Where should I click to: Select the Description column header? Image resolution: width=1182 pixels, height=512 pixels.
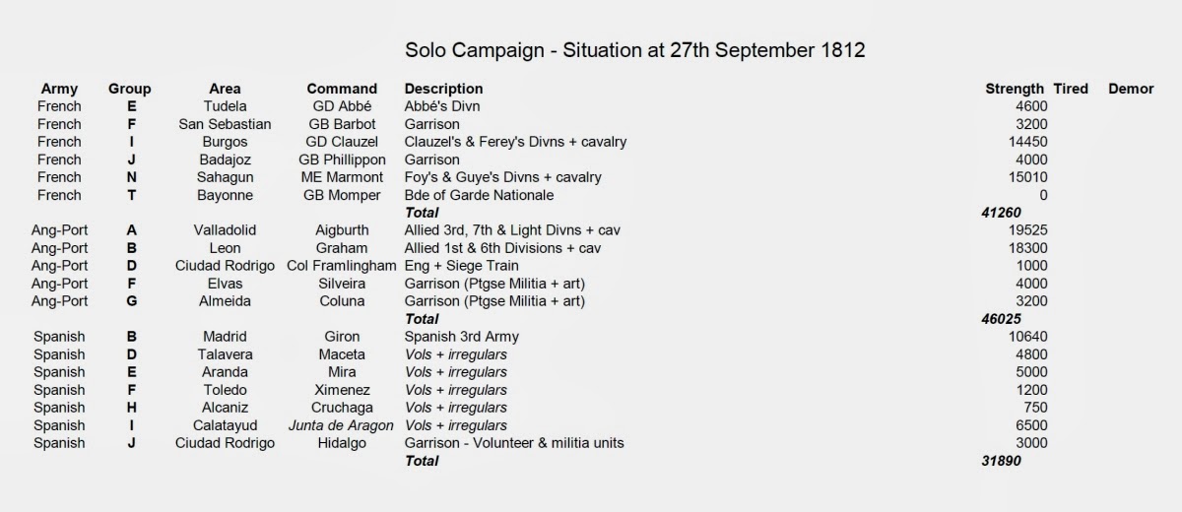pyautogui.click(x=443, y=89)
